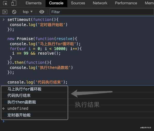This screenshot has width=154, height=131.
Task: Clear the console with the ban icon
Action: tap(14, 12)
